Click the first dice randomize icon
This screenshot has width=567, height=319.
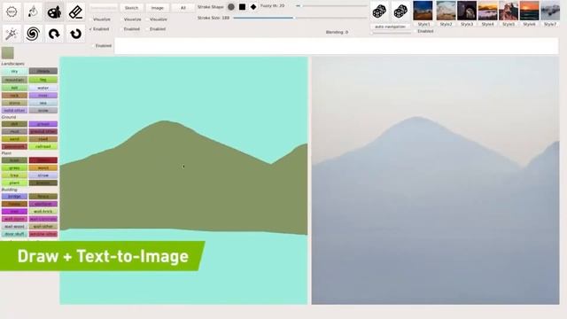click(379, 12)
